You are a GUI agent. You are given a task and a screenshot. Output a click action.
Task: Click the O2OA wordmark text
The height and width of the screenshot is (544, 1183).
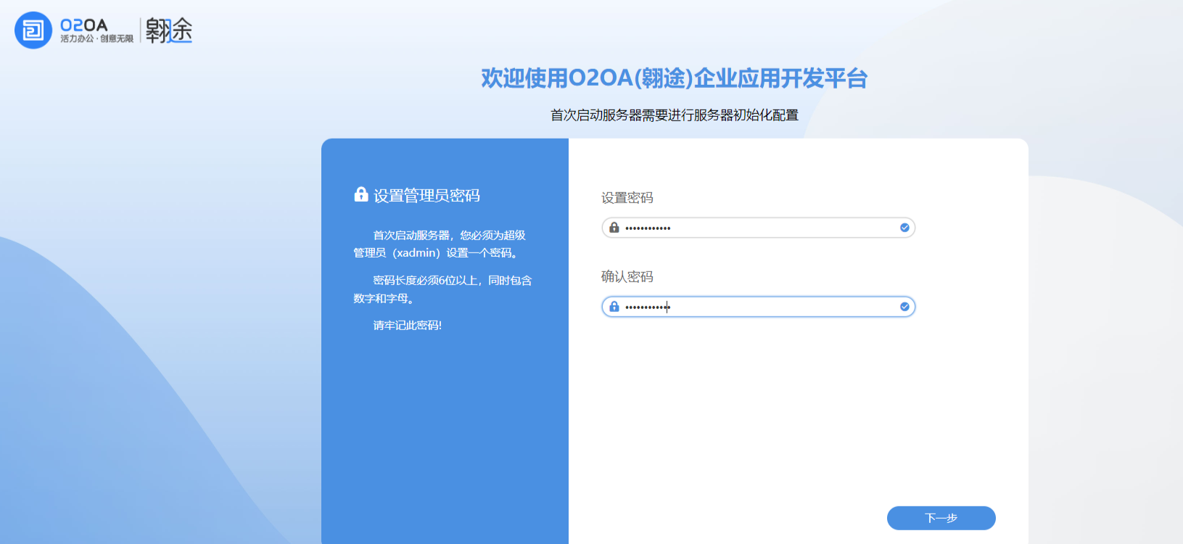(84, 25)
